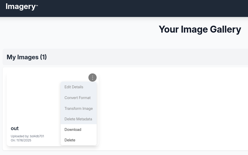
Task: Delete the image named out
Action: click(70, 140)
